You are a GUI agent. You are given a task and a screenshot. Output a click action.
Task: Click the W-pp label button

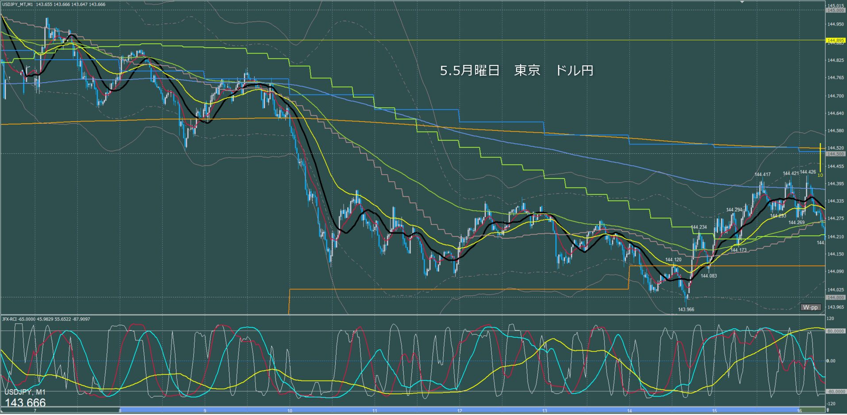point(810,307)
